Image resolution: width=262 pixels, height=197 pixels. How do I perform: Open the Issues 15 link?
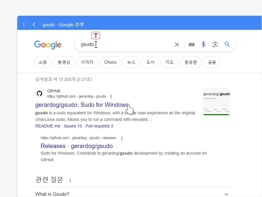click(73, 126)
